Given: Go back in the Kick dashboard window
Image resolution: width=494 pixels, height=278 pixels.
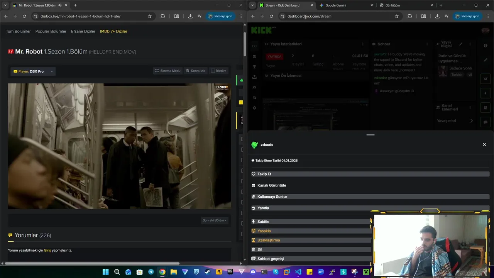Looking at the screenshot, I should pyautogui.click(x=253, y=16).
